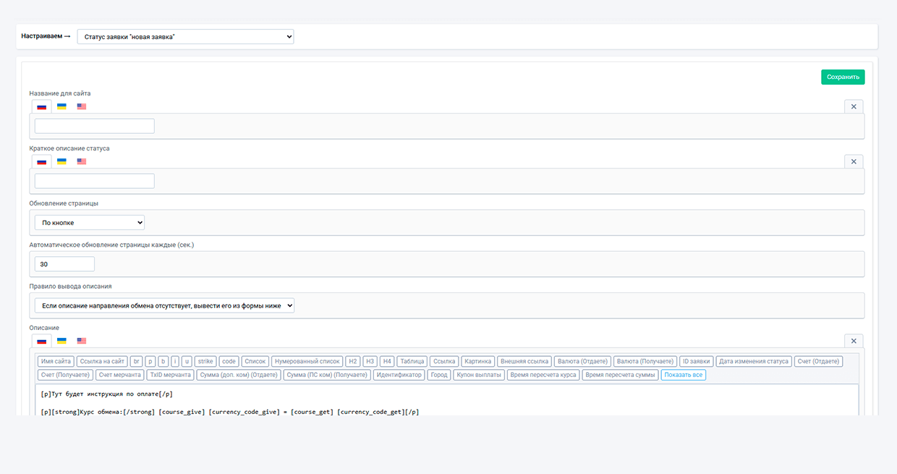Click the Показать все button
Viewport: 897px width, 474px height.
coord(683,375)
